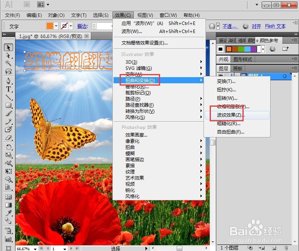Select the Magic Wand tool

coord(8,63)
